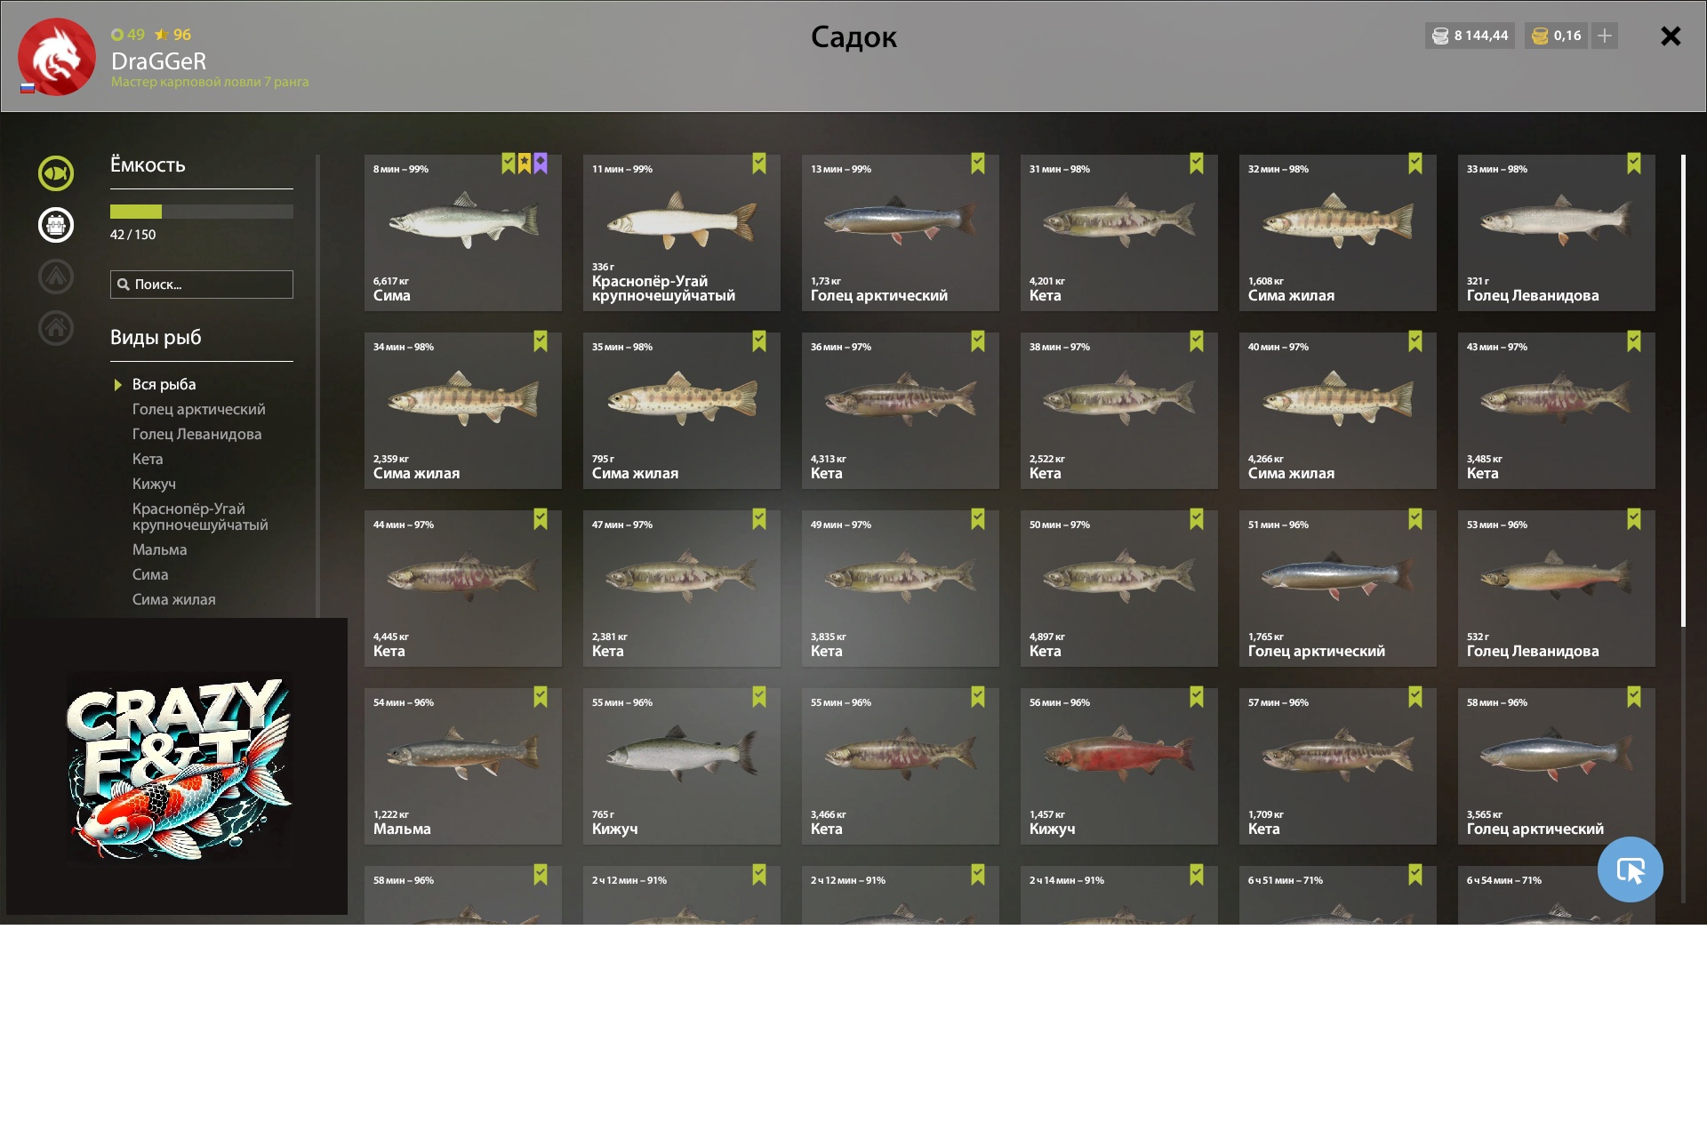Image resolution: width=1707 pixels, height=1138 pixels.
Task: Click the gold coins balance 0,16
Action: tap(1557, 36)
